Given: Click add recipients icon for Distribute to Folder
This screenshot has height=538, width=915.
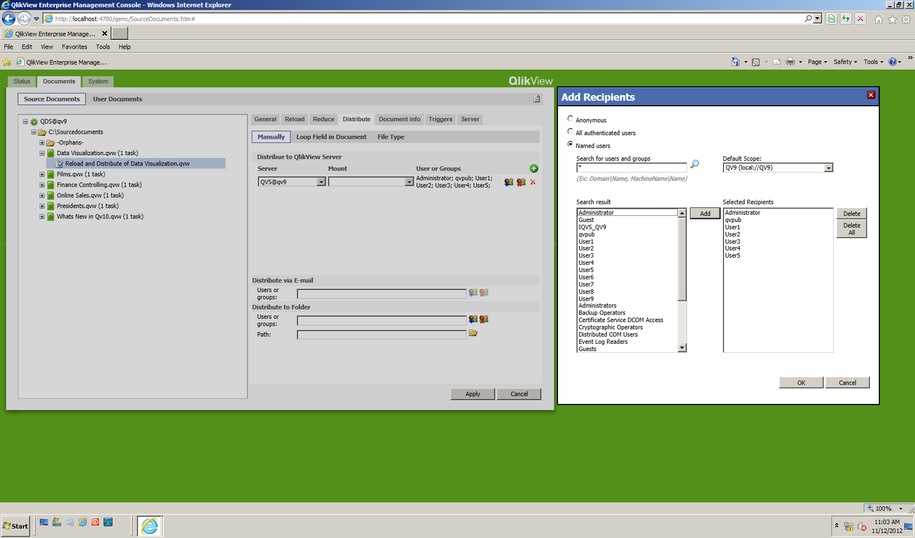Looking at the screenshot, I should [473, 319].
